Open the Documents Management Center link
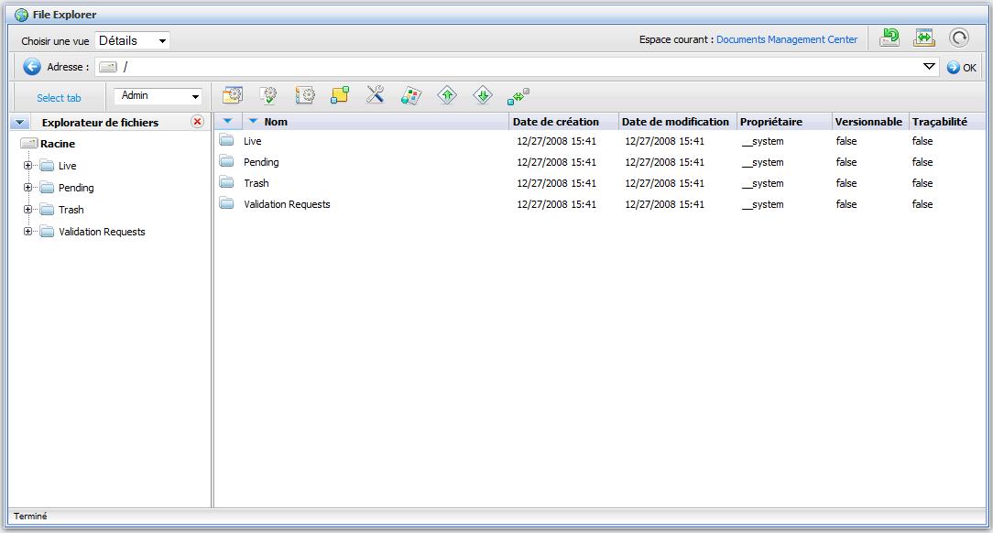Screen dimensions: 993x533 point(787,39)
